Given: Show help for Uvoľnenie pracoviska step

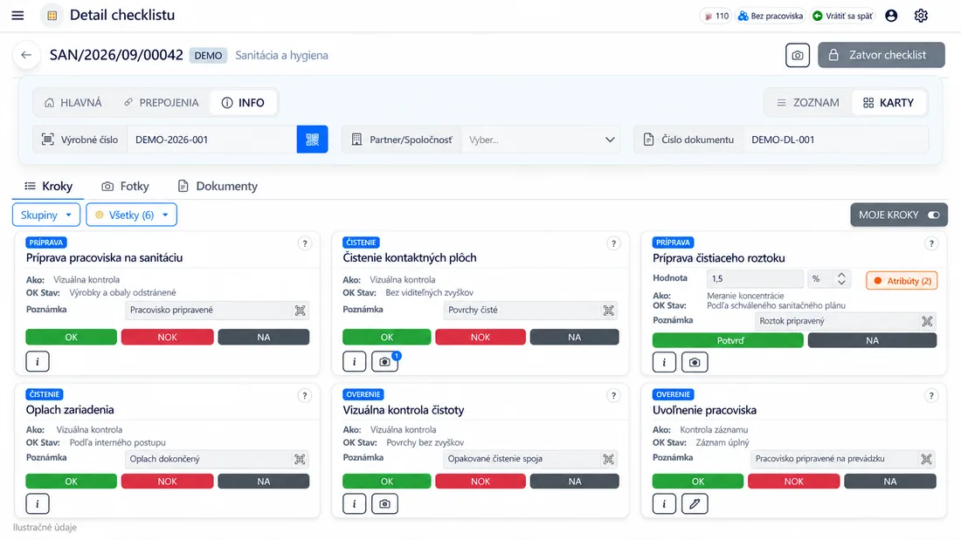Looking at the screenshot, I should (x=931, y=395).
